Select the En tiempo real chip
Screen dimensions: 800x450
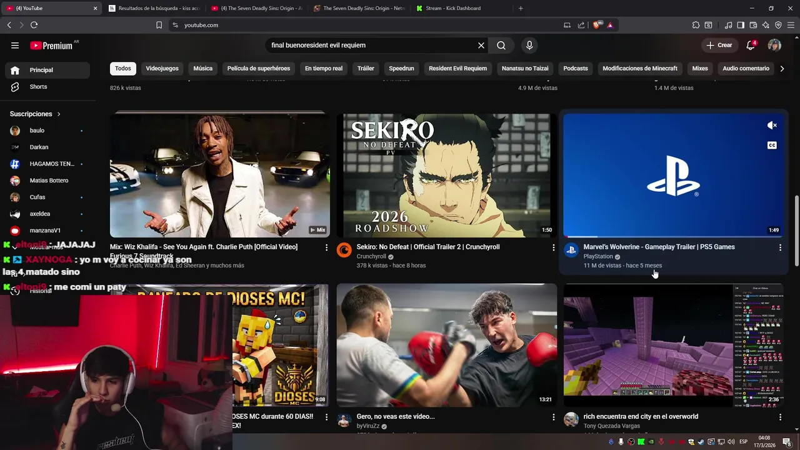tap(324, 68)
